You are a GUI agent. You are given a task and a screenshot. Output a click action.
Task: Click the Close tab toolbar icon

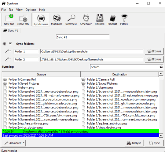point(23,20)
